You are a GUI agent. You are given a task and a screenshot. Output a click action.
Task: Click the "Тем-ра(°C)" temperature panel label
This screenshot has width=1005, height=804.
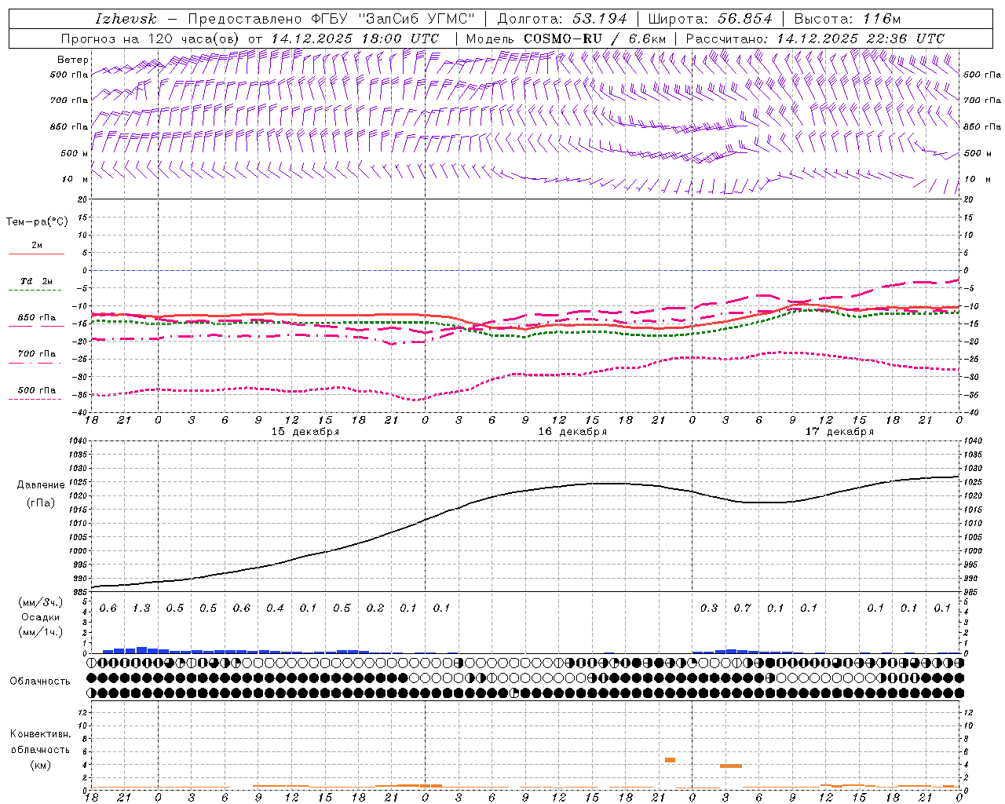pos(37,222)
